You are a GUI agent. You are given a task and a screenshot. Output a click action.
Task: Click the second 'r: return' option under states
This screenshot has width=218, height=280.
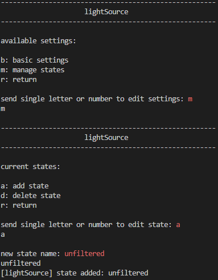pyautogui.click(x=19, y=205)
